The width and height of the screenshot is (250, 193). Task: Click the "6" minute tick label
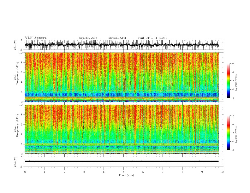[x=143, y=172]
